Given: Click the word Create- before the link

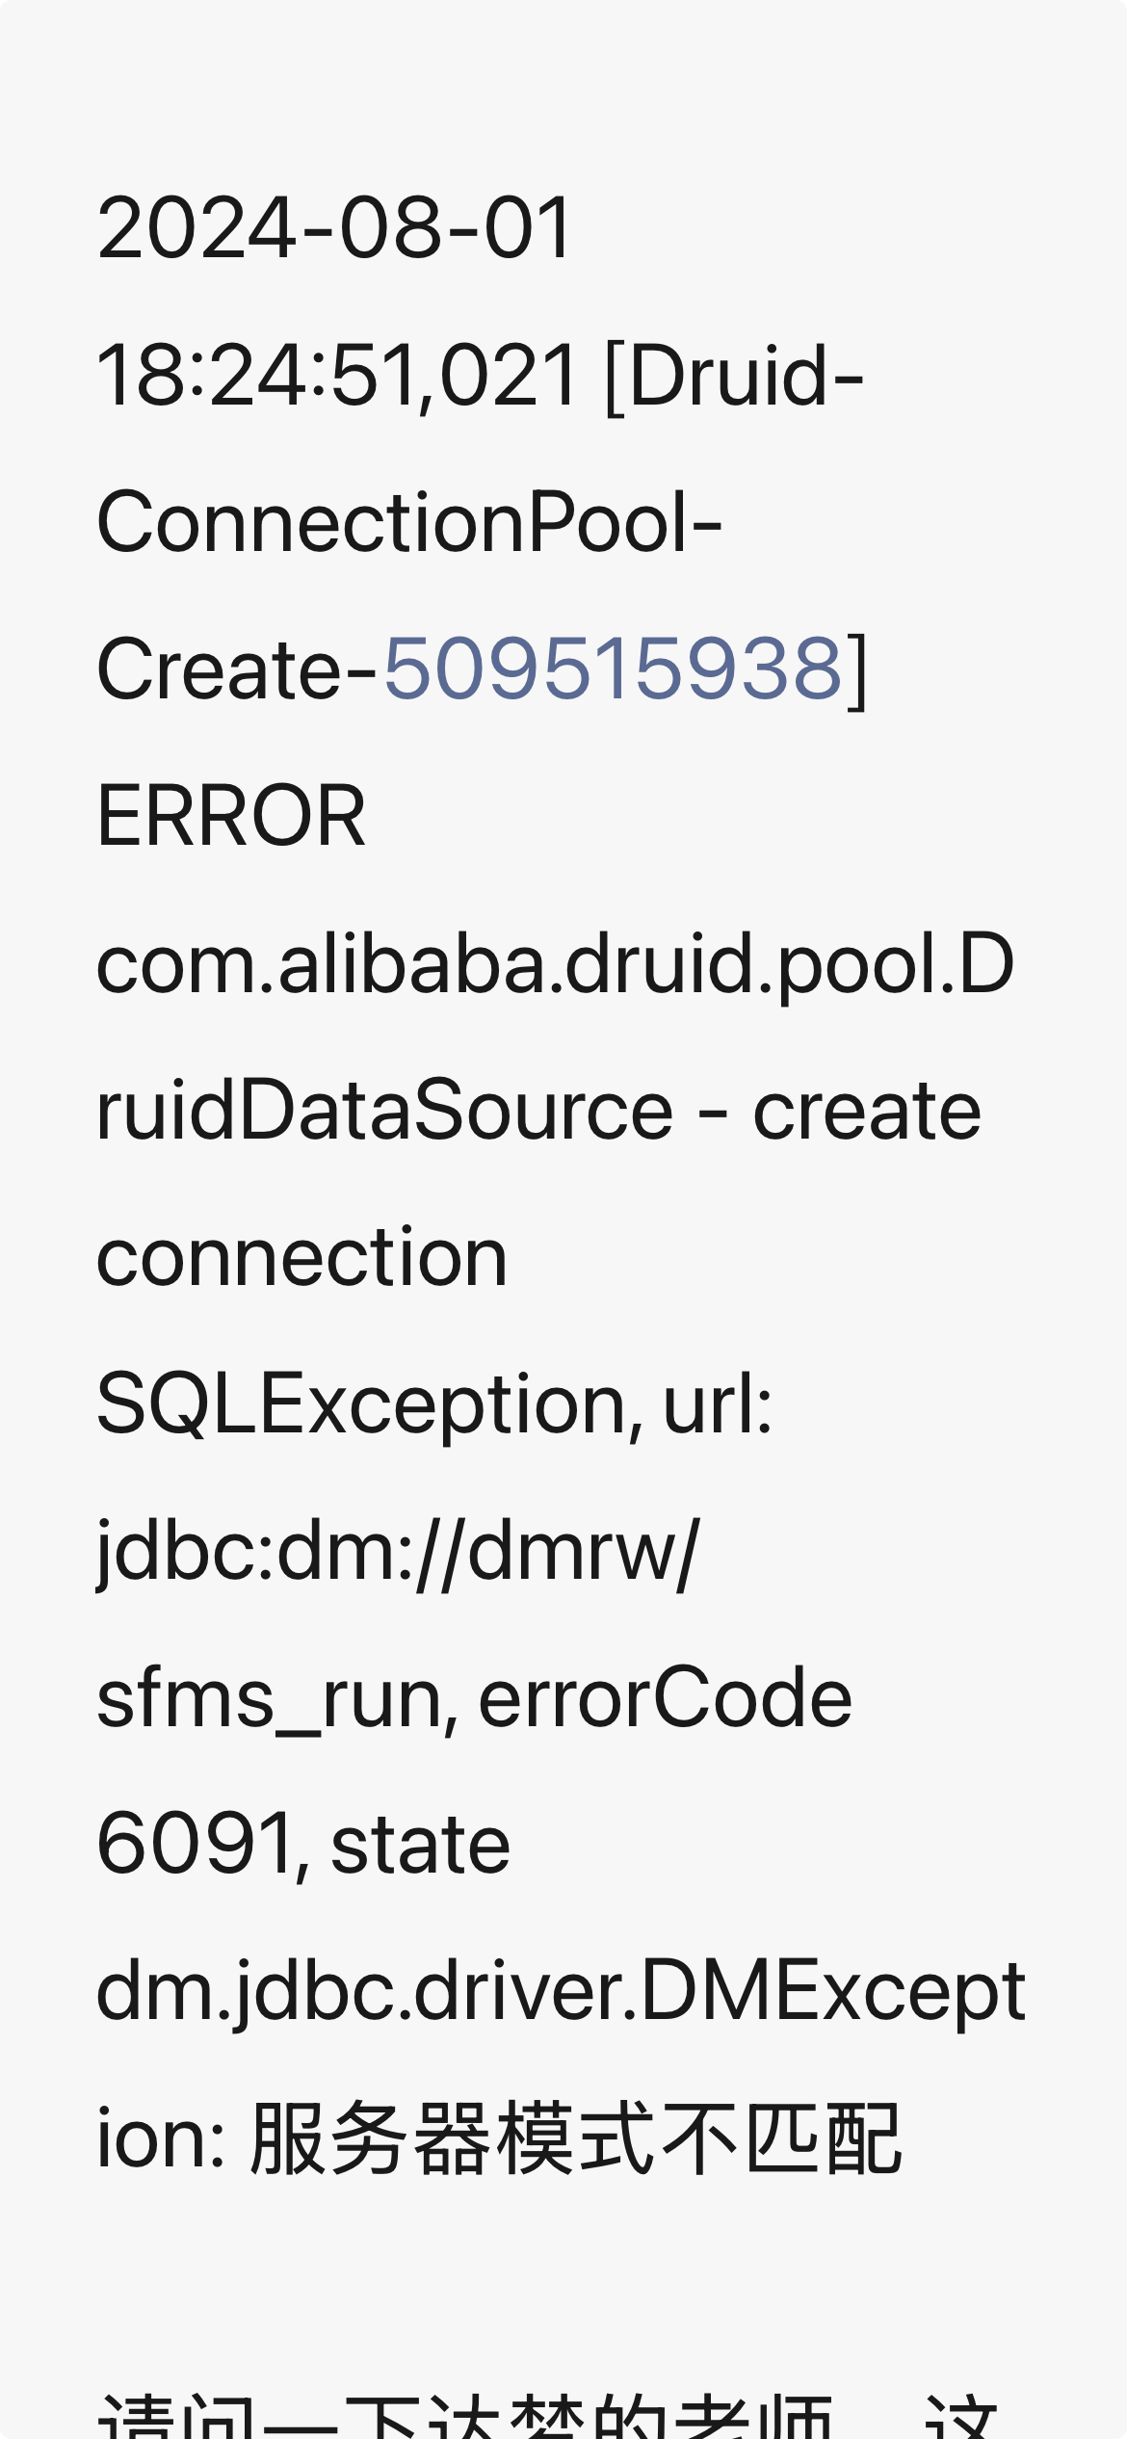Looking at the screenshot, I should [237, 669].
